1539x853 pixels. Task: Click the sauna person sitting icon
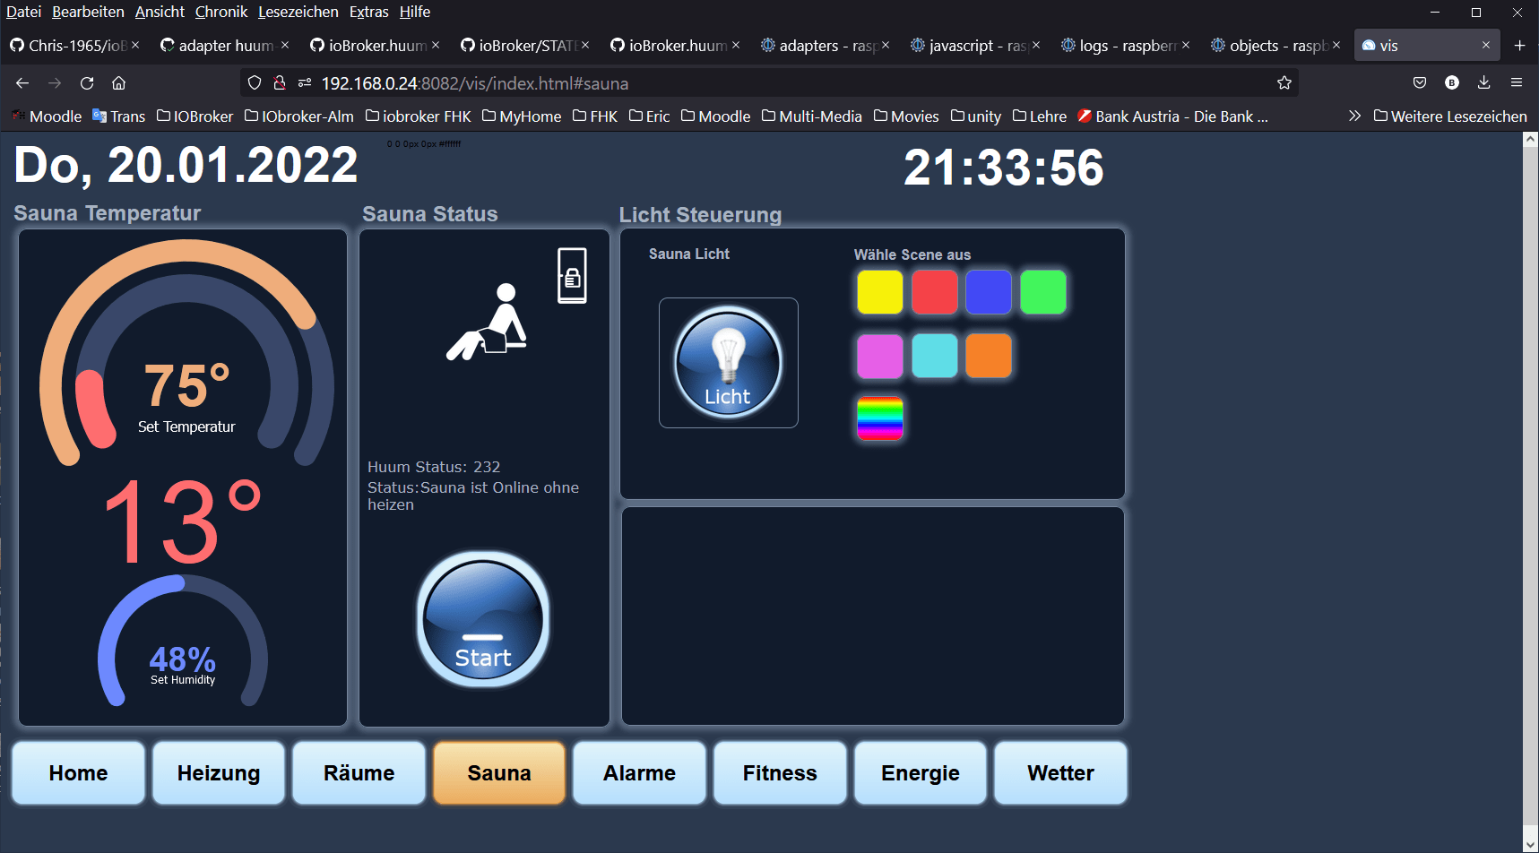coord(487,323)
